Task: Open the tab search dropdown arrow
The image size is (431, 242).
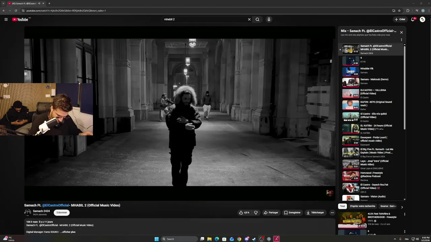Action: coord(3,3)
